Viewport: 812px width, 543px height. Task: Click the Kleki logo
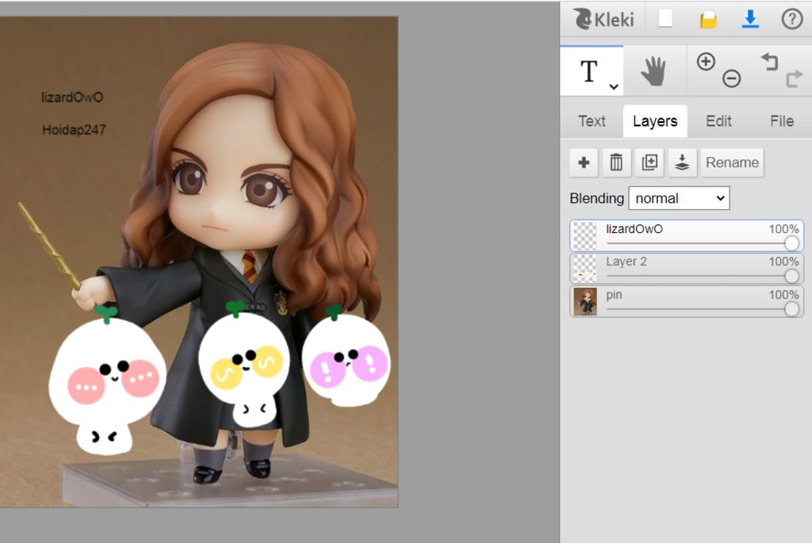(603, 19)
